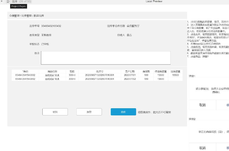Click the creator value 盘古
The width and height of the screenshot is (229, 151).
click(129, 35)
